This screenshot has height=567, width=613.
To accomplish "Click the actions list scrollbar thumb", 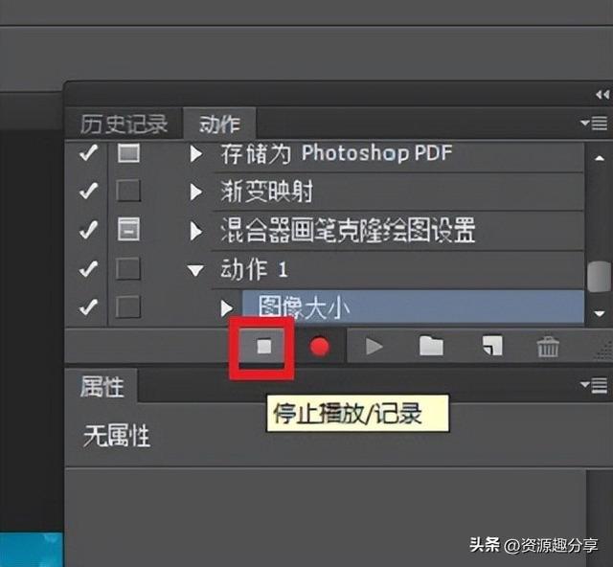I will [599, 277].
